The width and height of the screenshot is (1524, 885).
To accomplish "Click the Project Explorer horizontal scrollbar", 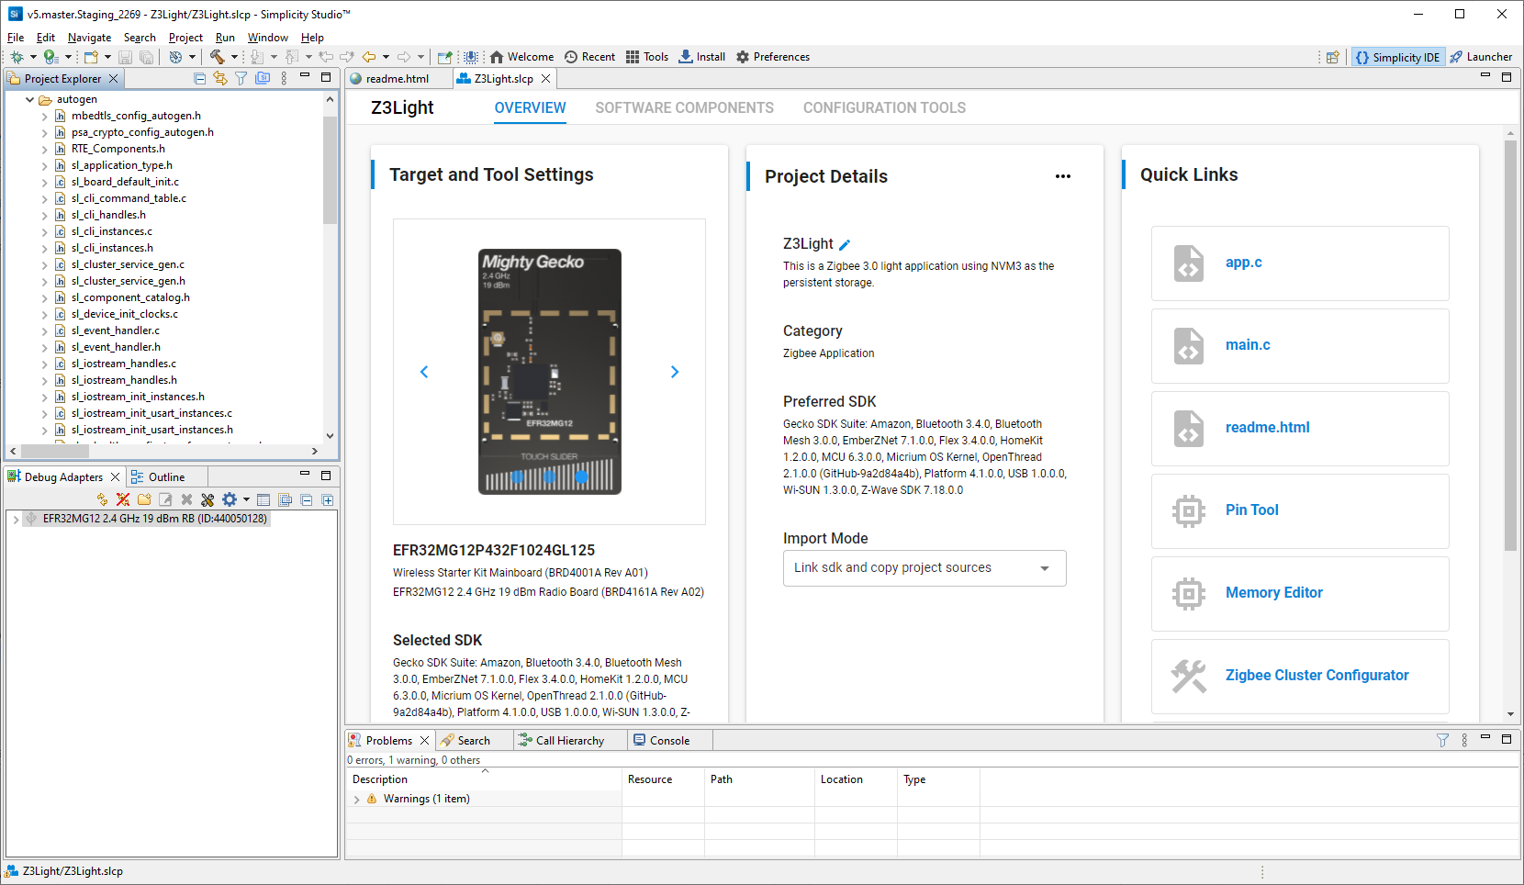I will click(55, 452).
